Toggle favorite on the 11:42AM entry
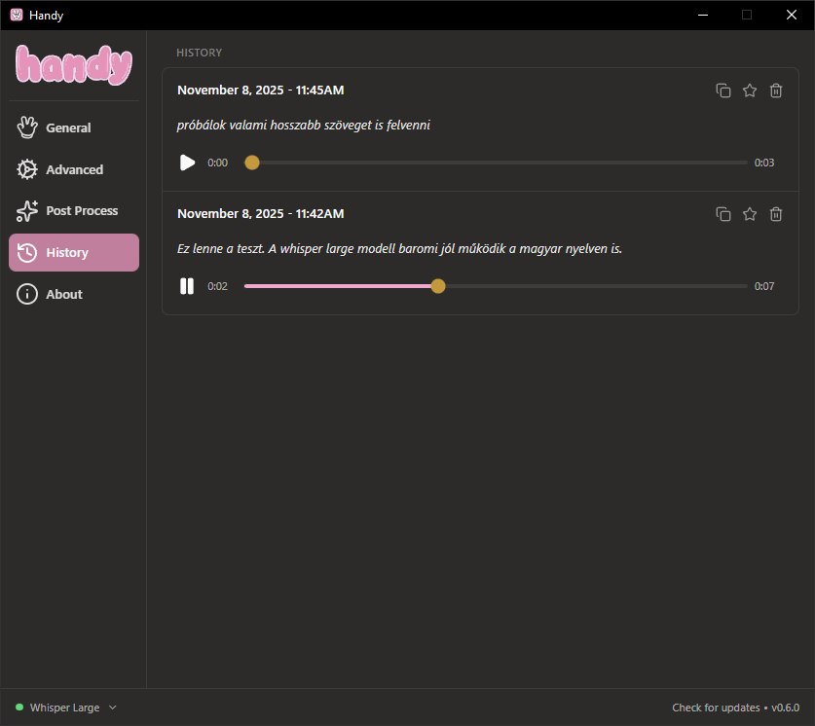Image resolution: width=815 pixels, height=726 pixels. pyautogui.click(x=750, y=213)
